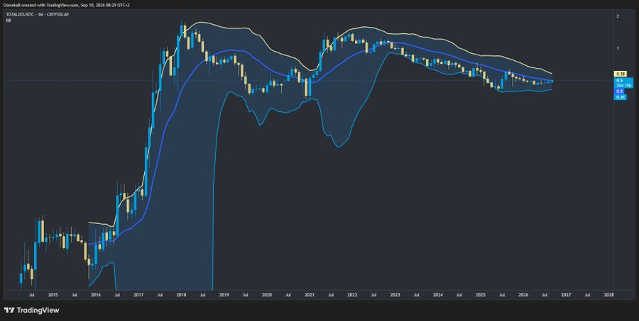Click the 2016 label on time axis
The width and height of the screenshot is (639, 321).
[95, 294]
